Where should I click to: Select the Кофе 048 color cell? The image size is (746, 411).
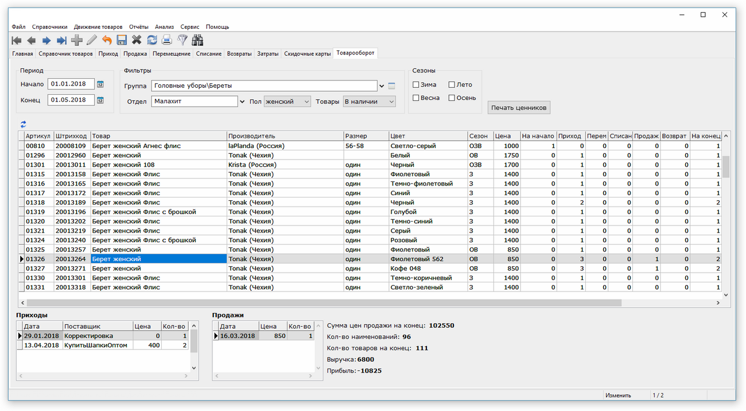pyautogui.click(x=428, y=268)
